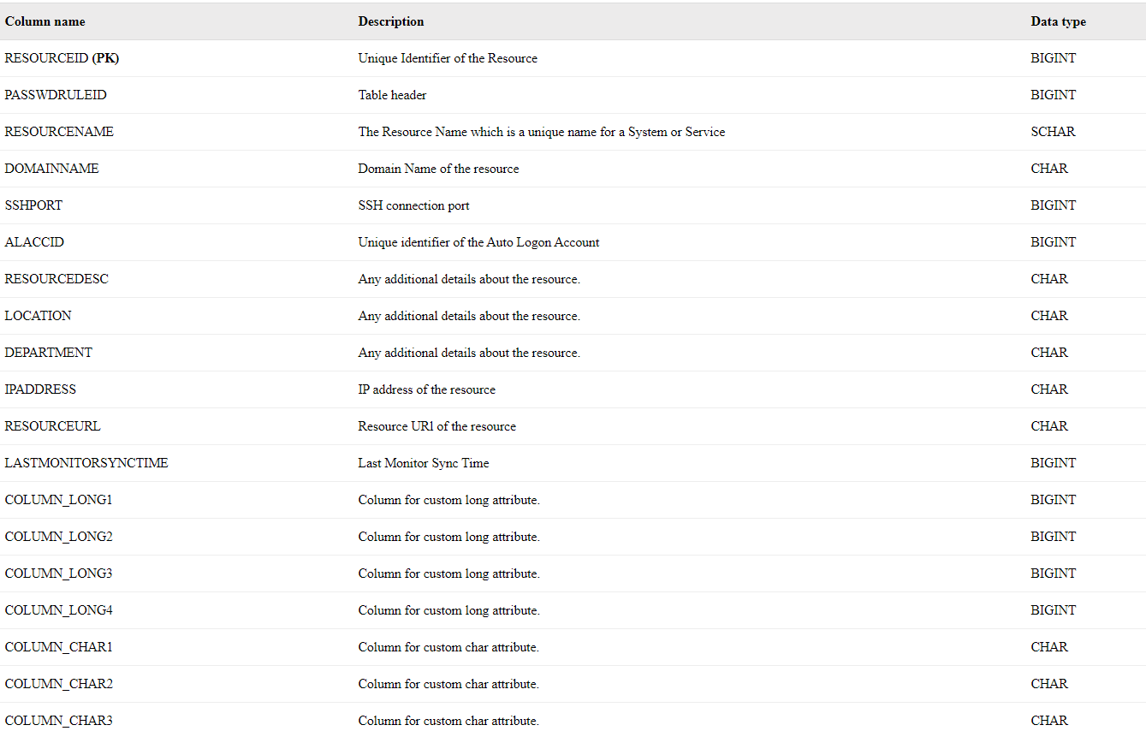Select the COLUMN_LONG3 column name

click(59, 574)
